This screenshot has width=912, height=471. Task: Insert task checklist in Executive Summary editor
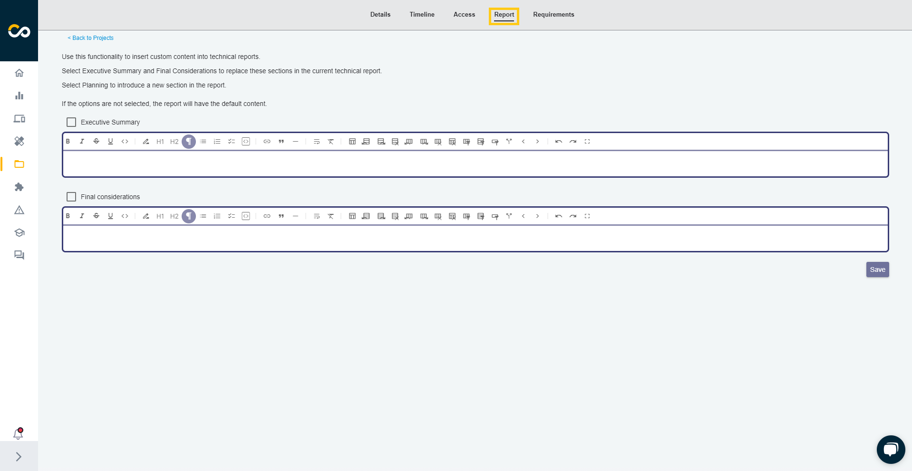(x=232, y=142)
